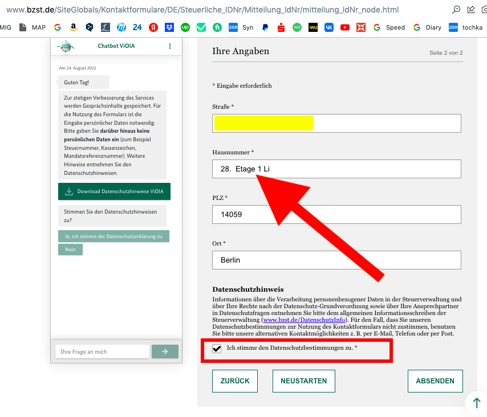The image size is (487, 417).
Task: Open the chatbot three-dot menu
Action: click(x=169, y=47)
